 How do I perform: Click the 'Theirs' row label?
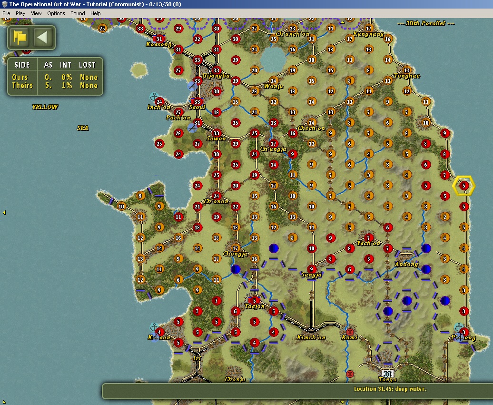[x=22, y=85]
